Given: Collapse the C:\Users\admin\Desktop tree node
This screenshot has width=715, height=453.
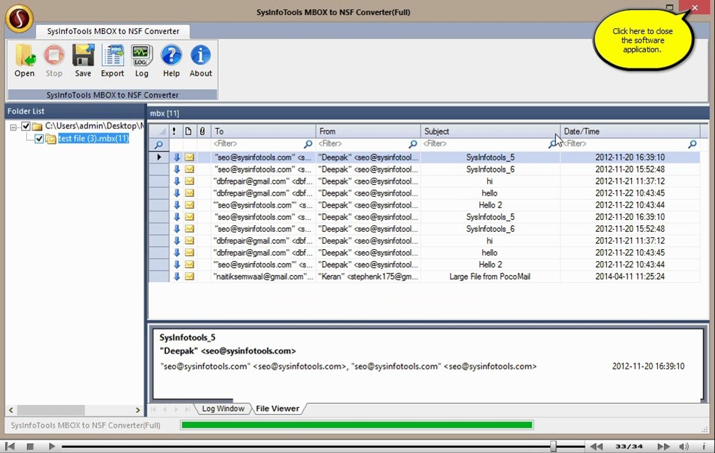Looking at the screenshot, I should coord(13,127).
